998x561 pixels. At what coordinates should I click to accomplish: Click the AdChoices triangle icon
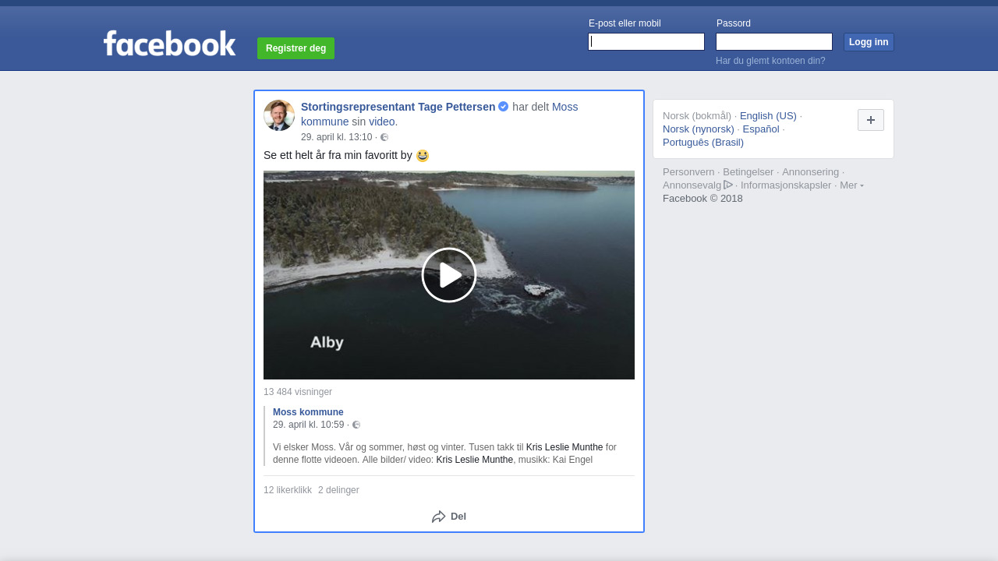pyautogui.click(x=728, y=185)
